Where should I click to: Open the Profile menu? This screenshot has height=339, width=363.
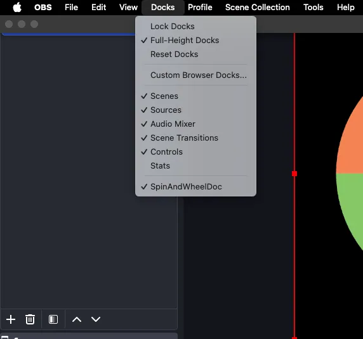[200, 8]
